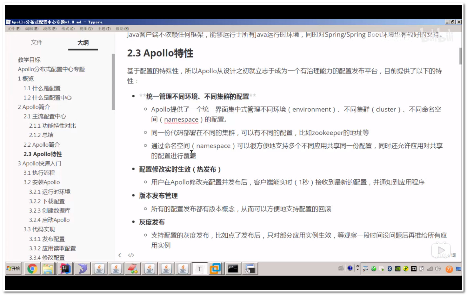
Task: Open the 文件(F) menu
Action: 14,29
